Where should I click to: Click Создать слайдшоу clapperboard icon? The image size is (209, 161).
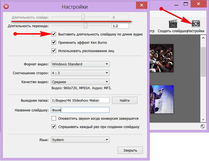pyautogui.click(x=173, y=24)
